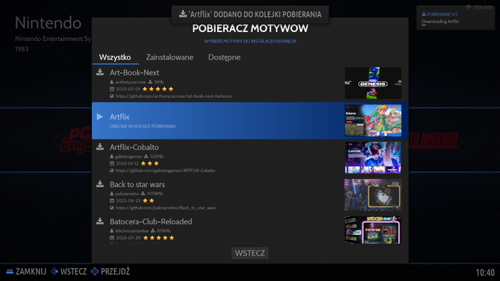Click the Super Nintendo logo in background

[434, 140]
